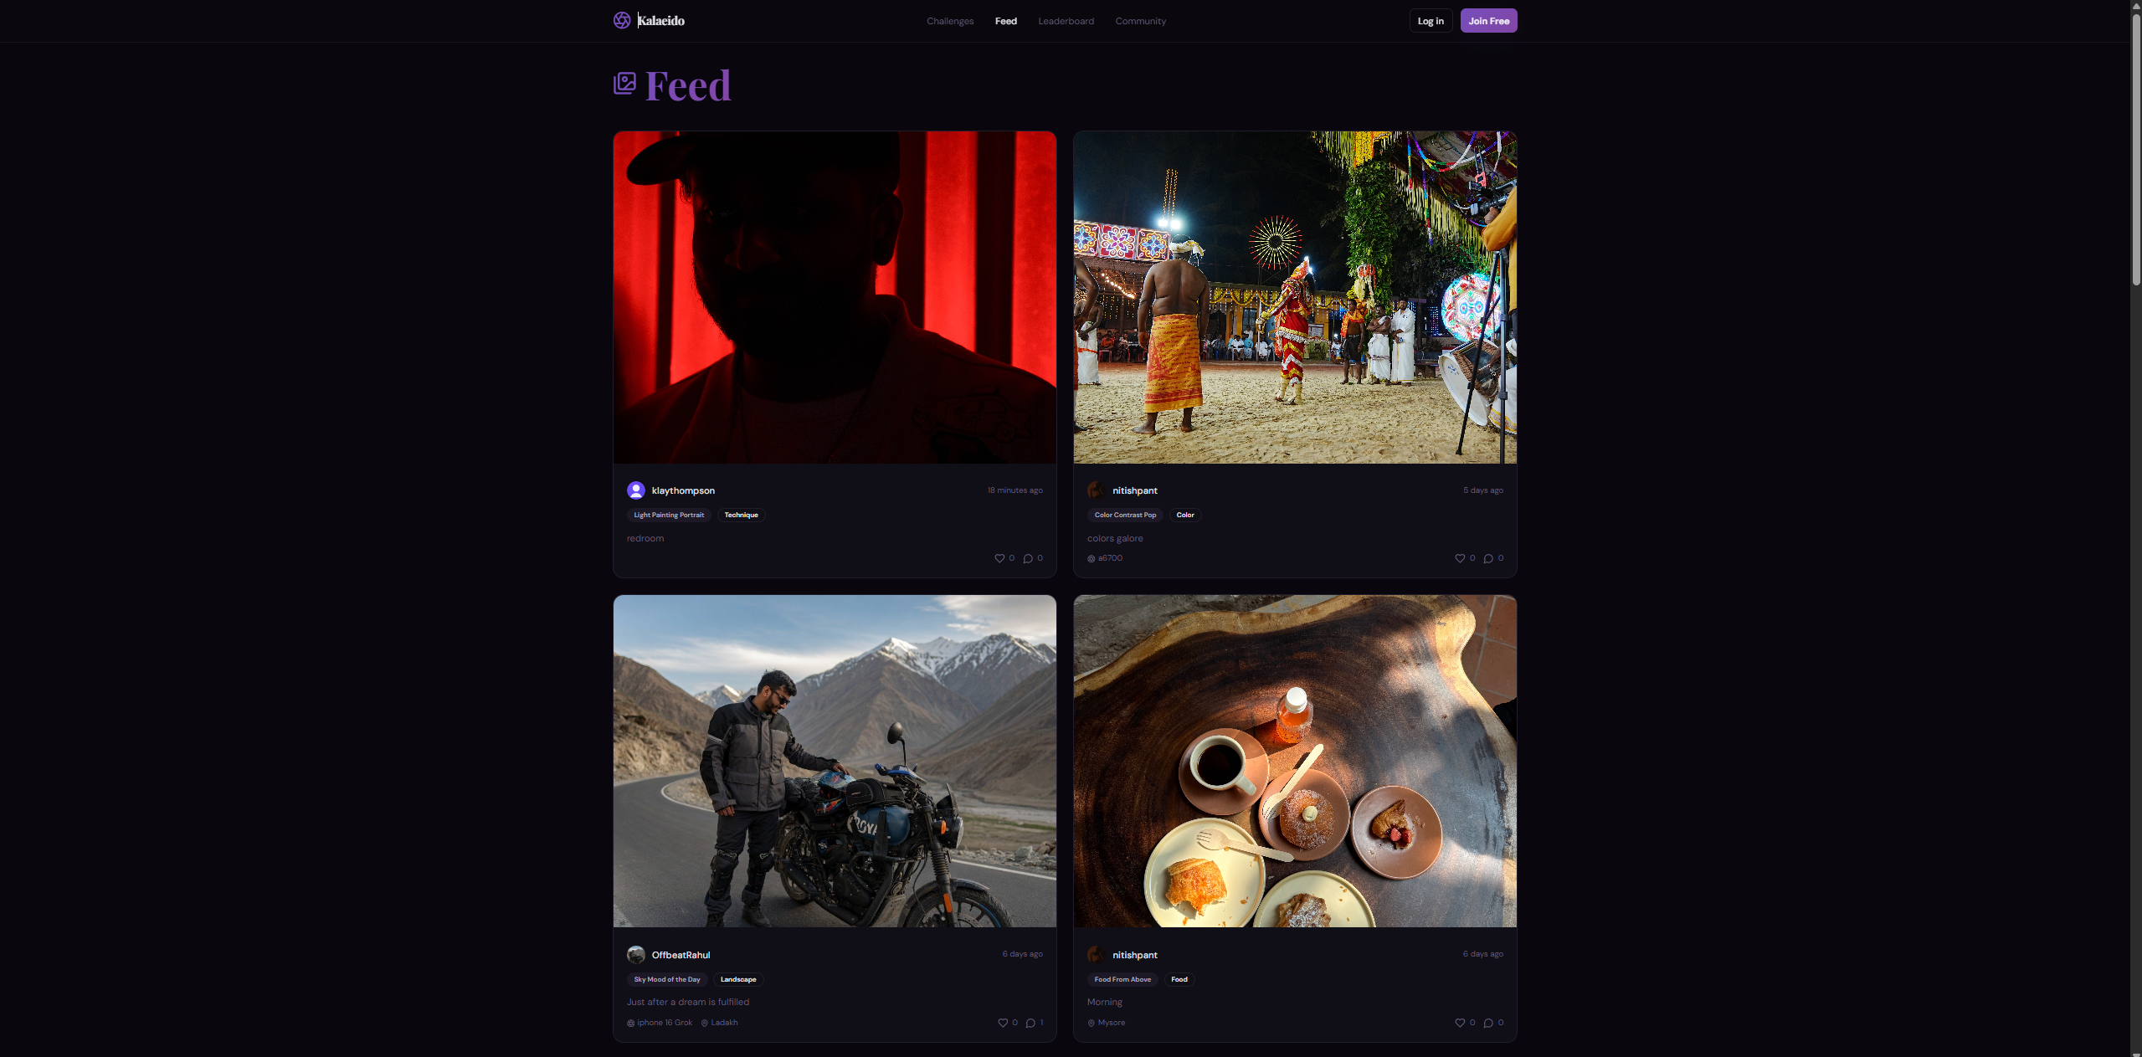Image resolution: width=2142 pixels, height=1057 pixels.
Task: Click the page vertical scrollbar
Action: point(2136,151)
